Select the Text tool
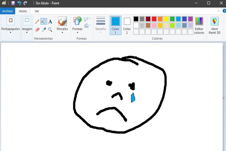 pyautogui.click(x=50, y=22)
